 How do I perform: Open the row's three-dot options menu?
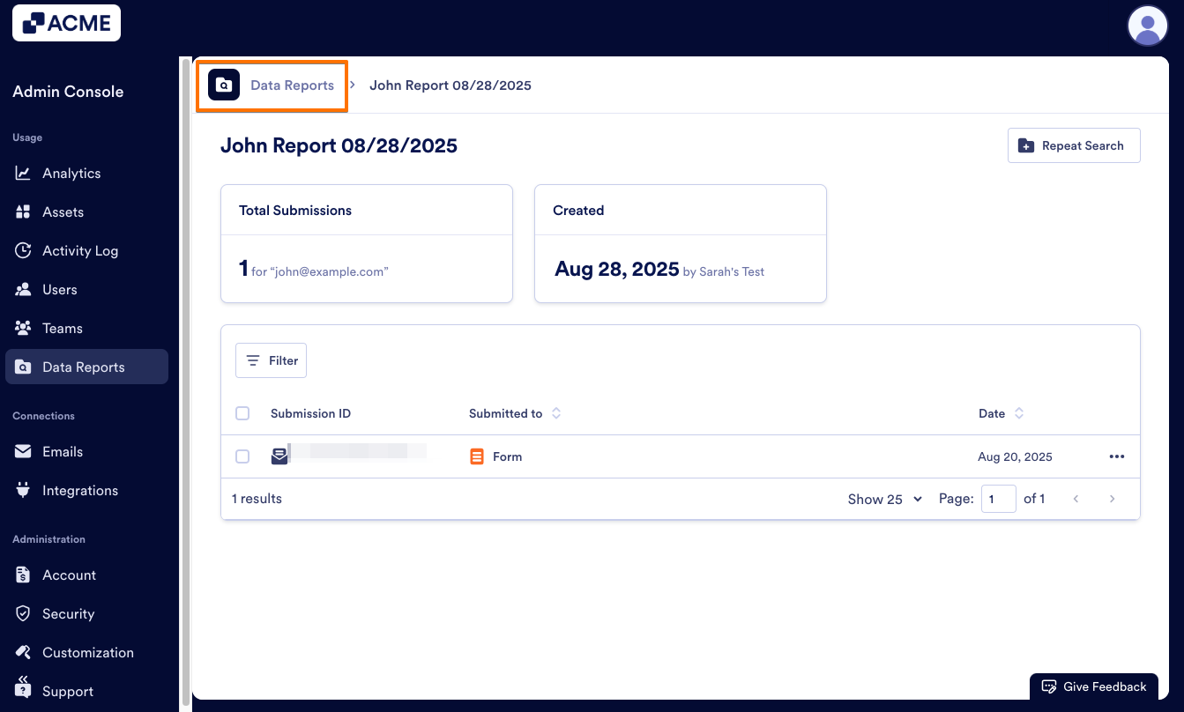(x=1116, y=456)
